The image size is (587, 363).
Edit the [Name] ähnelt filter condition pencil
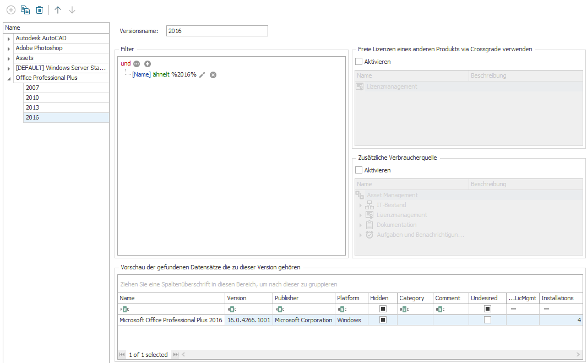(202, 75)
